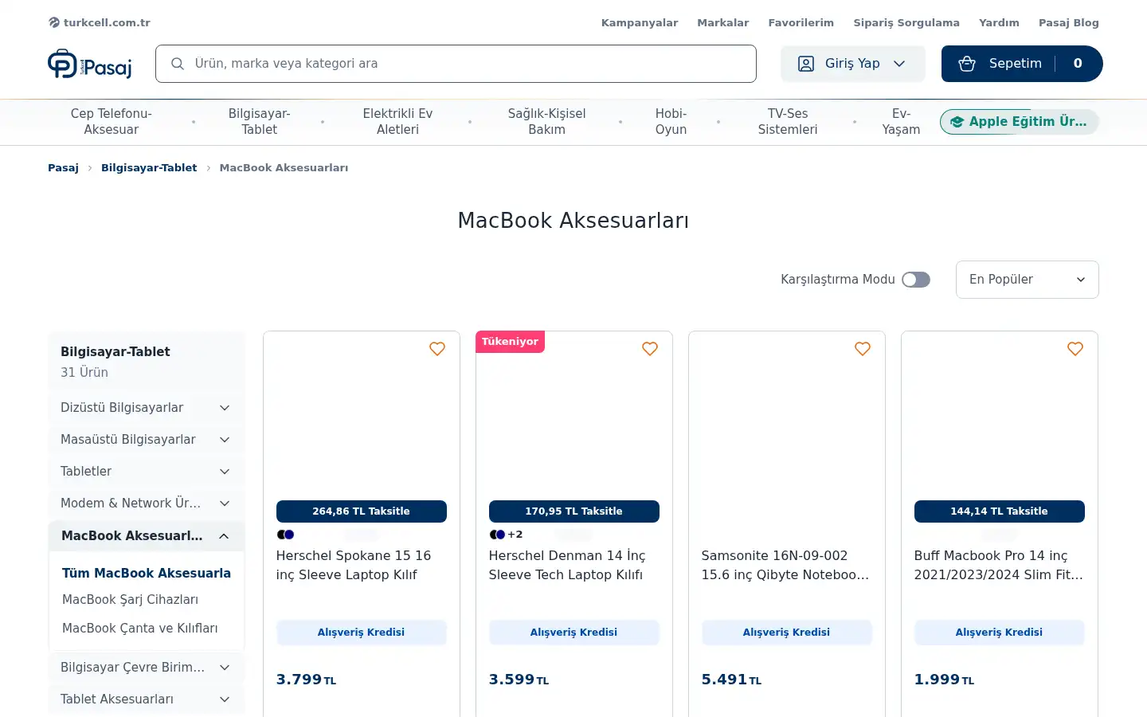Open Ev-Yaşam menu
1147x717 pixels.
[x=901, y=122]
